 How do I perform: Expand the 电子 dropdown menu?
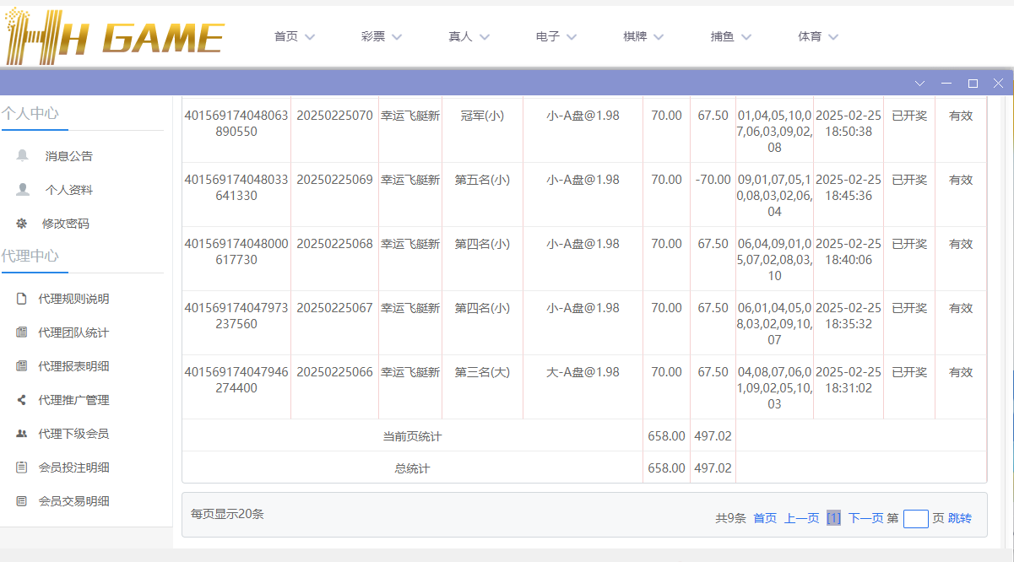pos(557,36)
